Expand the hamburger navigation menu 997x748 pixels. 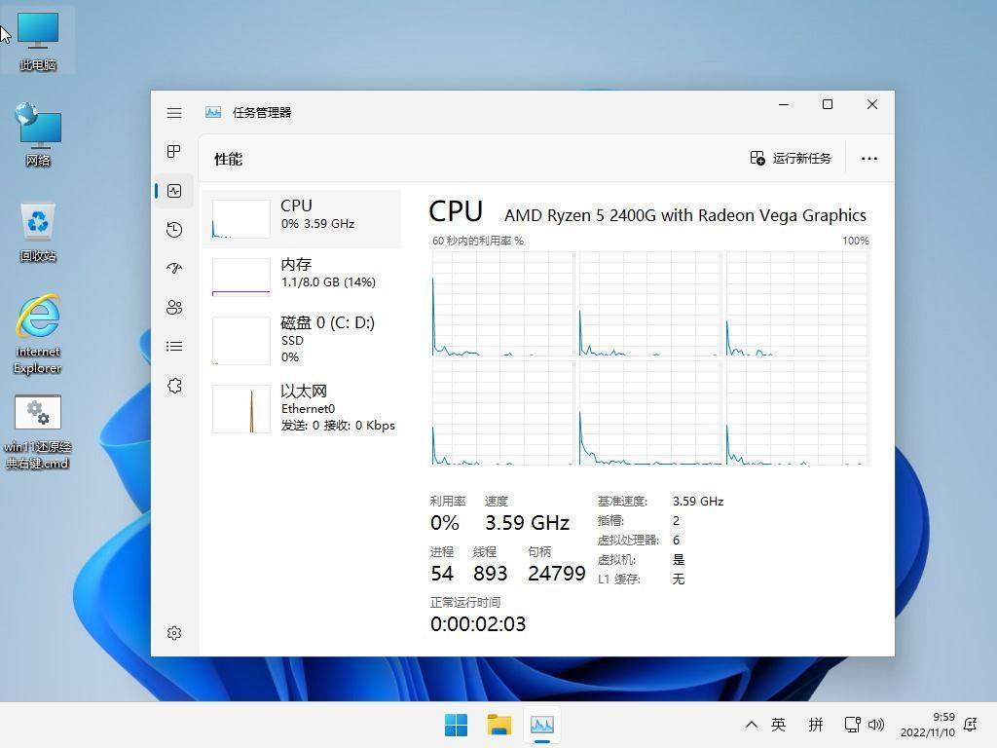174,113
